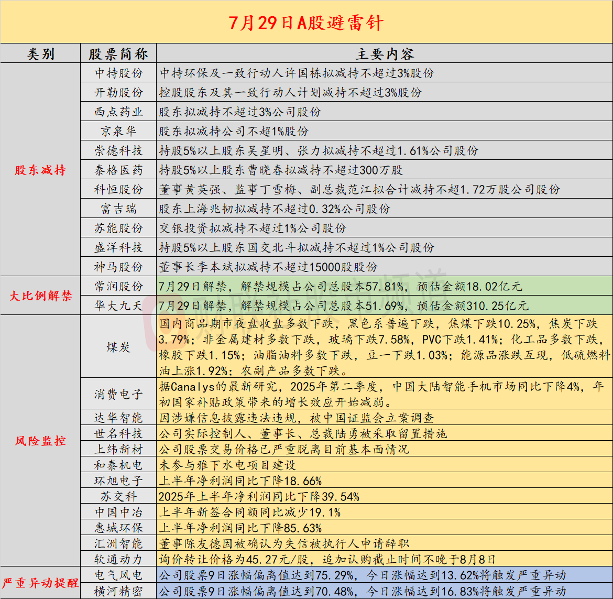
Task: Click the '煤炭' sector cell
Action: pos(118,347)
